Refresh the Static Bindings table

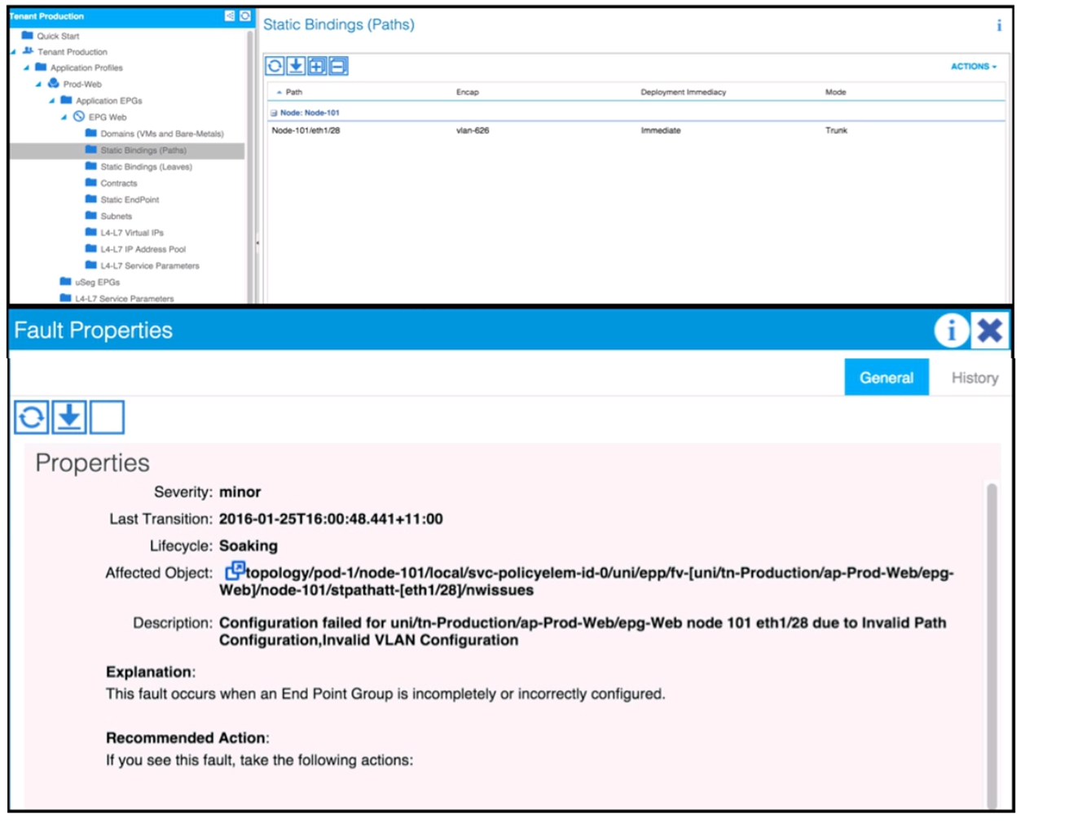275,66
